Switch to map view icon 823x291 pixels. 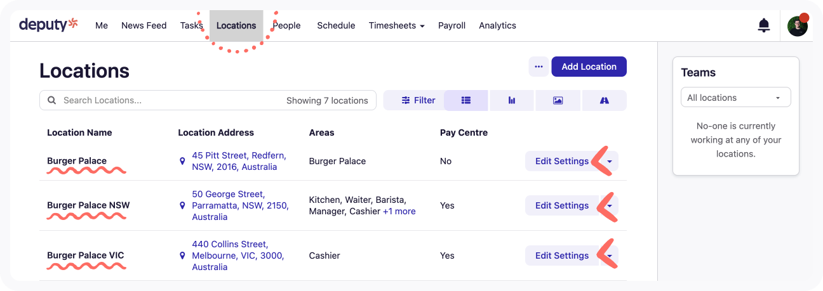[604, 100]
